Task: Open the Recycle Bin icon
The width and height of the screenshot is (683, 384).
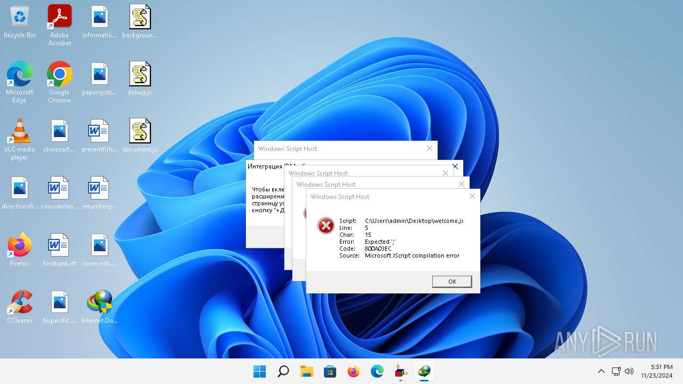Action: tap(20, 22)
